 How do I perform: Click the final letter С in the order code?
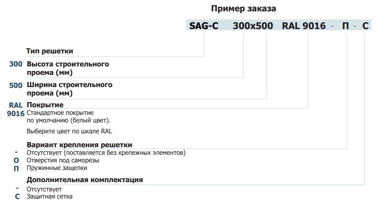click(x=365, y=26)
